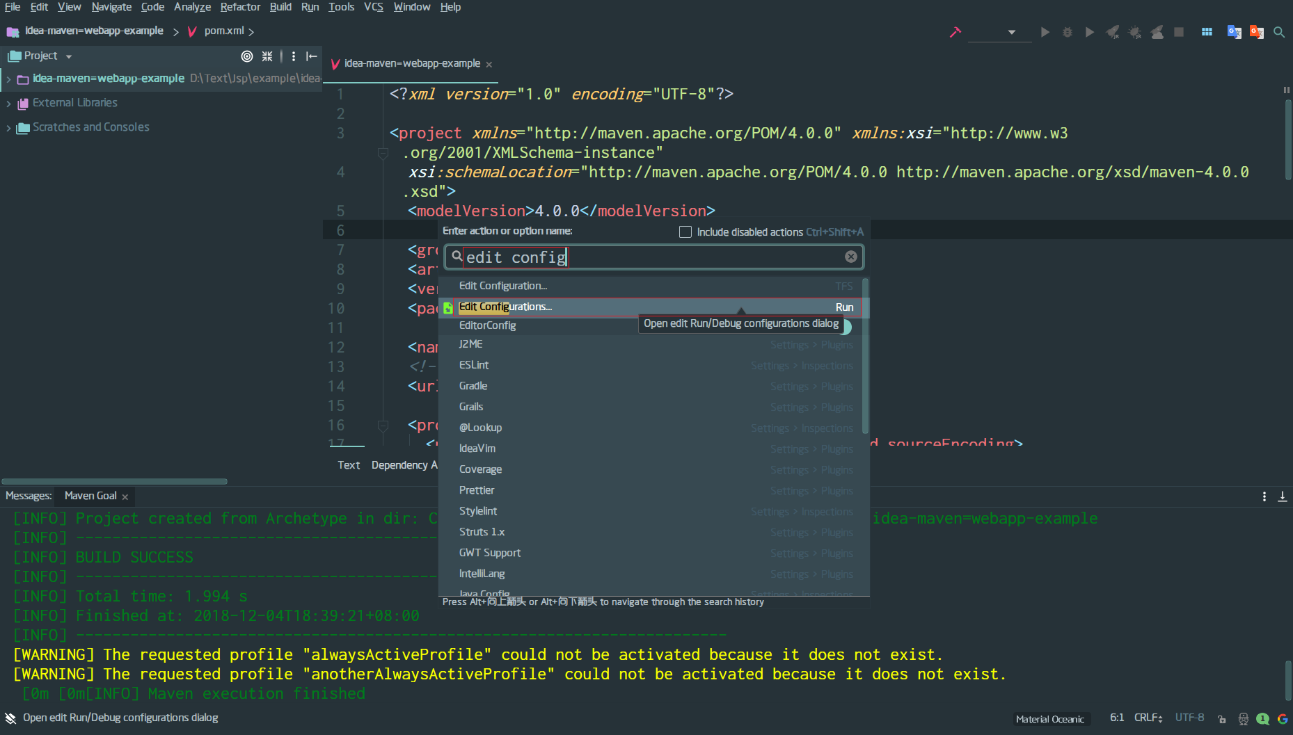Expand the idea-maven=webapp-example project node
The image size is (1293, 735).
(8, 79)
